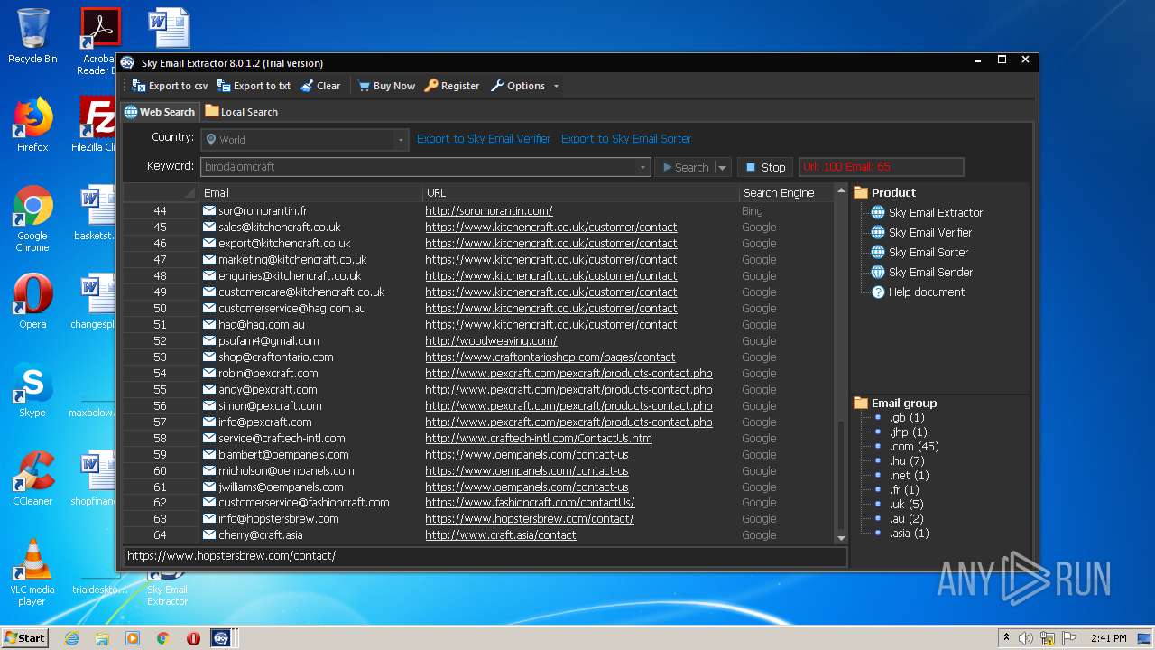This screenshot has height=650, width=1155.
Task: Open the Search button dropdown arrow
Action: pos(722,167)
